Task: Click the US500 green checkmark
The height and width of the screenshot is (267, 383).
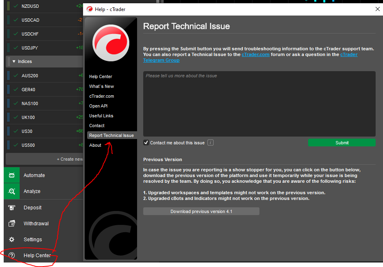Action: click(x=16, y=145)
